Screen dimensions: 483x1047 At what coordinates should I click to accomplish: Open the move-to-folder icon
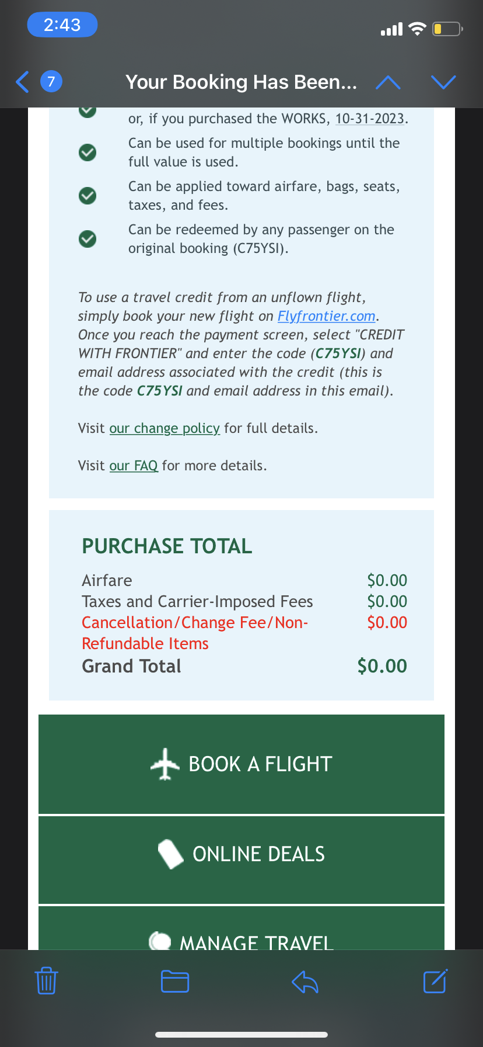(x=174, y=981)
